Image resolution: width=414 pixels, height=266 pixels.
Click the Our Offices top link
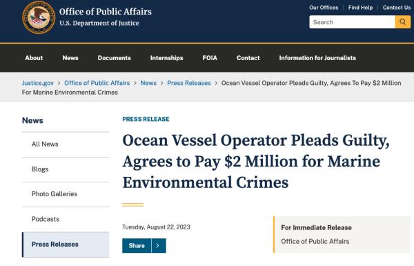point(324,8)
